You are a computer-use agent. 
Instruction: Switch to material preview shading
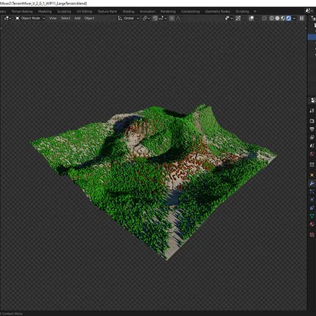(283, 18)
